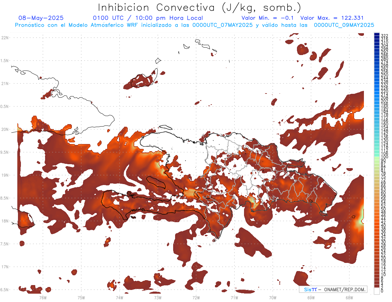Click the '19N' latitude label
The image size is (392, 302).
(5, 175)
